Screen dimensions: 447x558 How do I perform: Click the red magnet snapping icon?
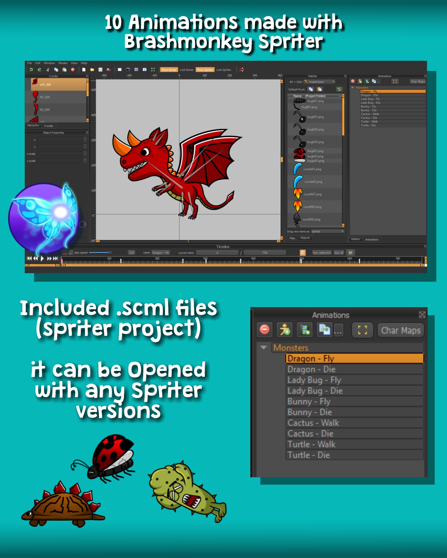coord(241,70)
